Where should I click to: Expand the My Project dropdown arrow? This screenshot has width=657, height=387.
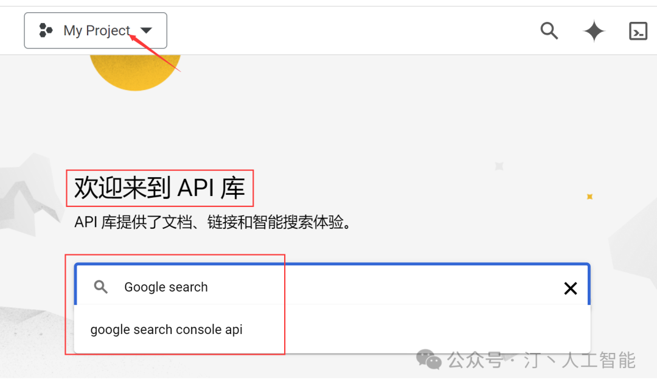pos(146,30)
